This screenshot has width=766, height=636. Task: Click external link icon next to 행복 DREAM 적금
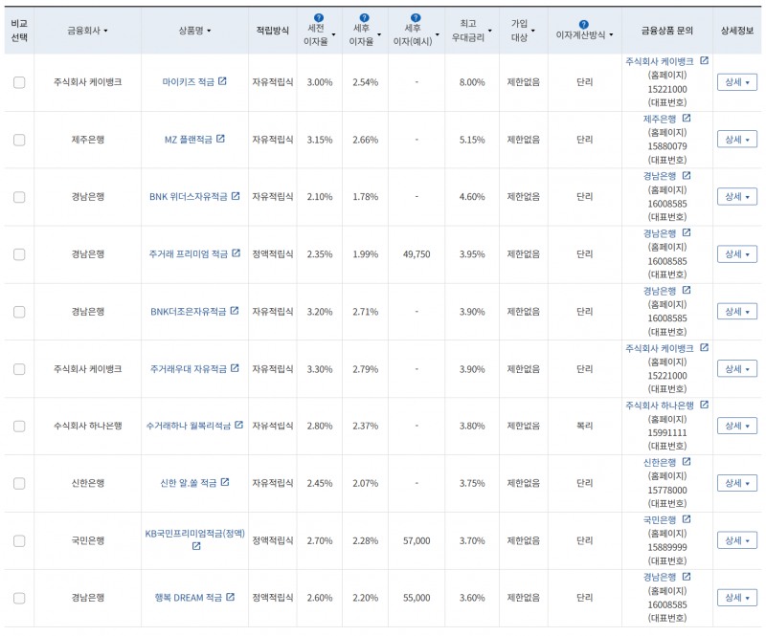coord(231,597)
